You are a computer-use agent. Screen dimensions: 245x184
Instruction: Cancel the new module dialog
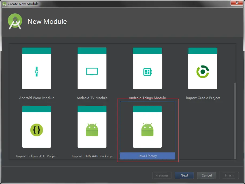206,175
